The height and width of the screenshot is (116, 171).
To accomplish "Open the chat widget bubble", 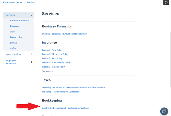I will point(164,111).
